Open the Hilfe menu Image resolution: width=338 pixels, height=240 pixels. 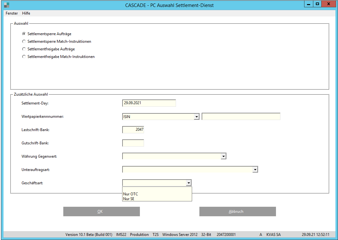click(26, 13)
